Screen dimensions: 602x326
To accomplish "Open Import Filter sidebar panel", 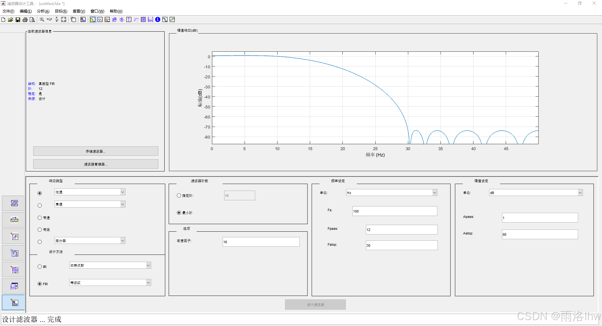I will point(13,286).
